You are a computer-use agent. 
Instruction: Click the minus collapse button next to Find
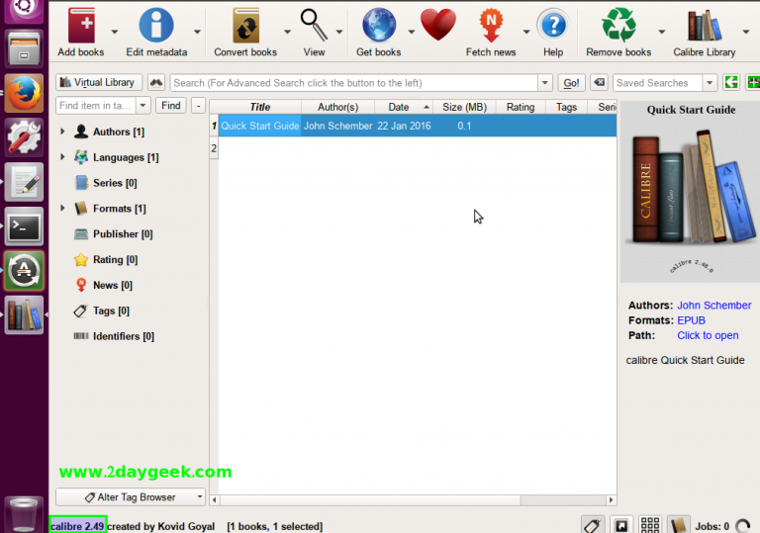point(198,105)
